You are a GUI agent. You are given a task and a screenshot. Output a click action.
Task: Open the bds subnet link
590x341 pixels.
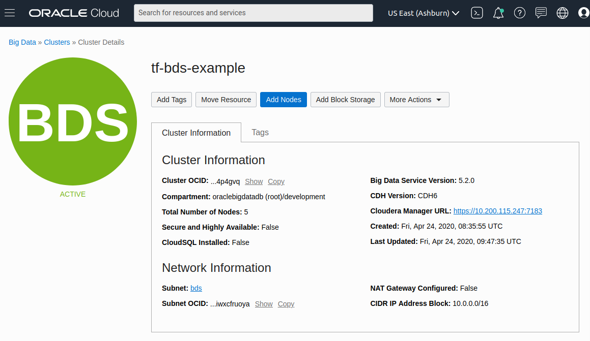pyautogui.click(x=196, y=288)
